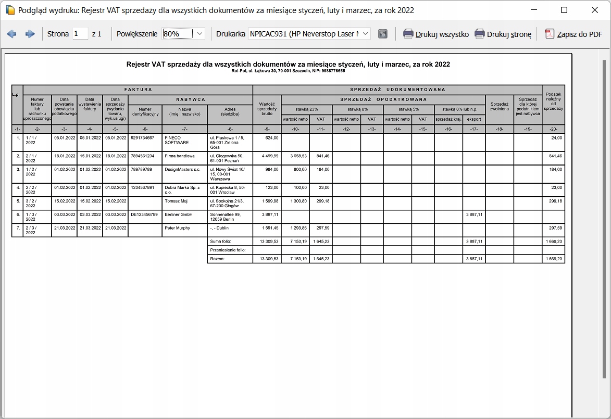Go to the previous page arrow
611x419 pixels.
(11, 34)
